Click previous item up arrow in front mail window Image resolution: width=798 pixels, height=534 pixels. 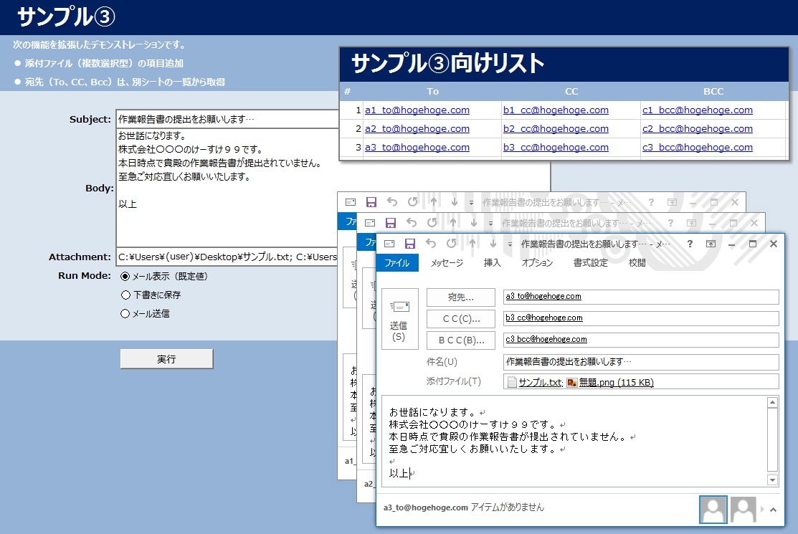472,244
